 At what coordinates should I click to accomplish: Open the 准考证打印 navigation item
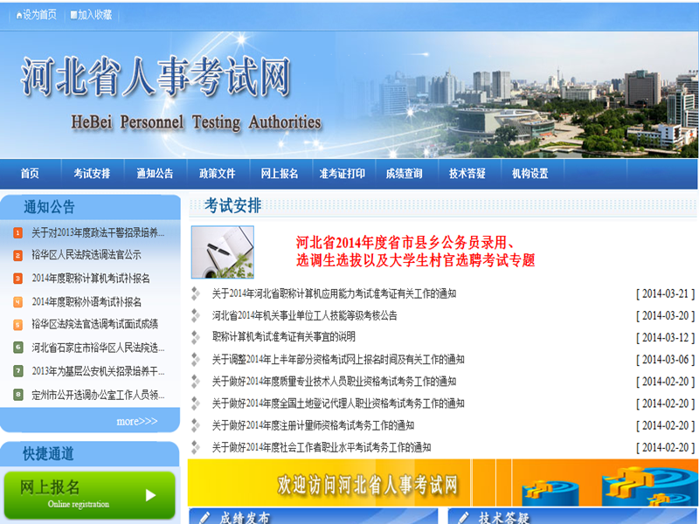[x=344, y=173]
